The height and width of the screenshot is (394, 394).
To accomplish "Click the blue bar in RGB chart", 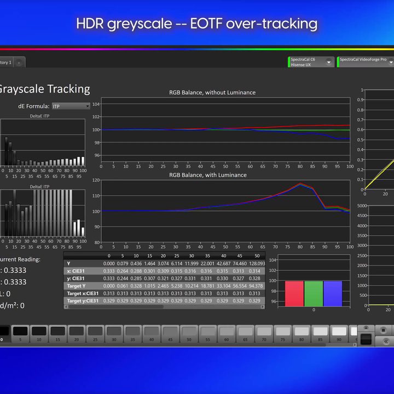I will point(333,293).
